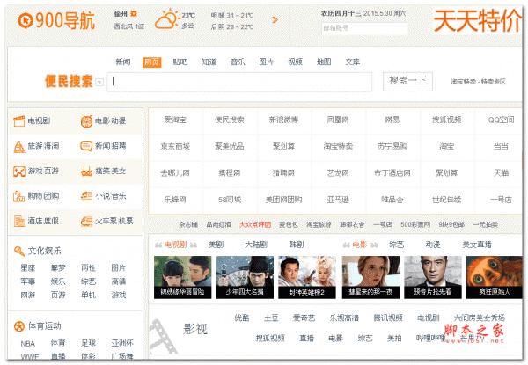Open the QQ空间 site link
The height and width of the screenshot is (365, 528).
coord(501,120)
